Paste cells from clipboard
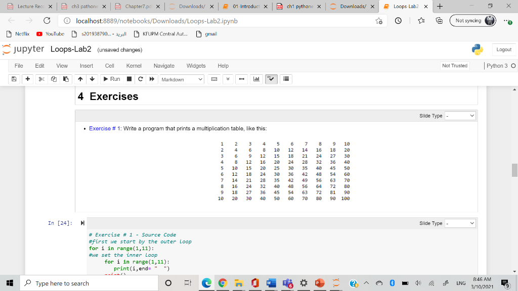This screenshot has width=518, height=291. pos(66,79)
